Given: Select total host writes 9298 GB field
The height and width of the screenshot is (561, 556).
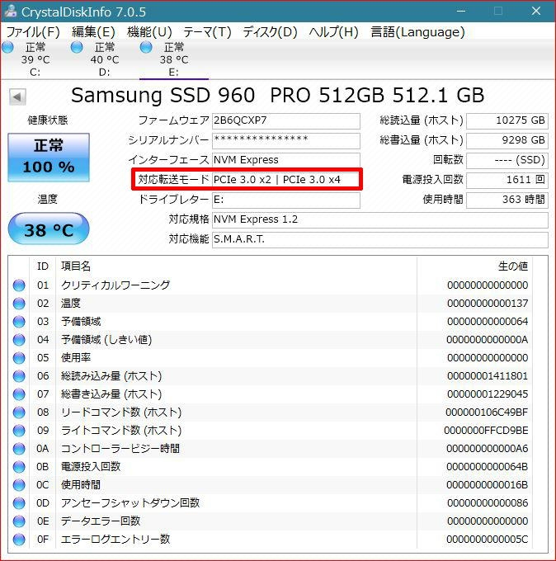Looking at the screenshot, I should [507, 140].
